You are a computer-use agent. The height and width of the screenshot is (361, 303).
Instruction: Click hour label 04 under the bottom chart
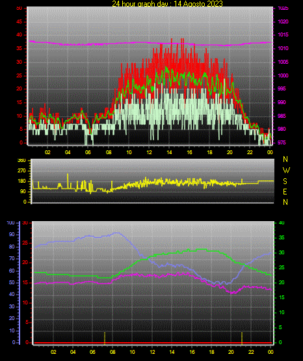(x=73, y=352)
